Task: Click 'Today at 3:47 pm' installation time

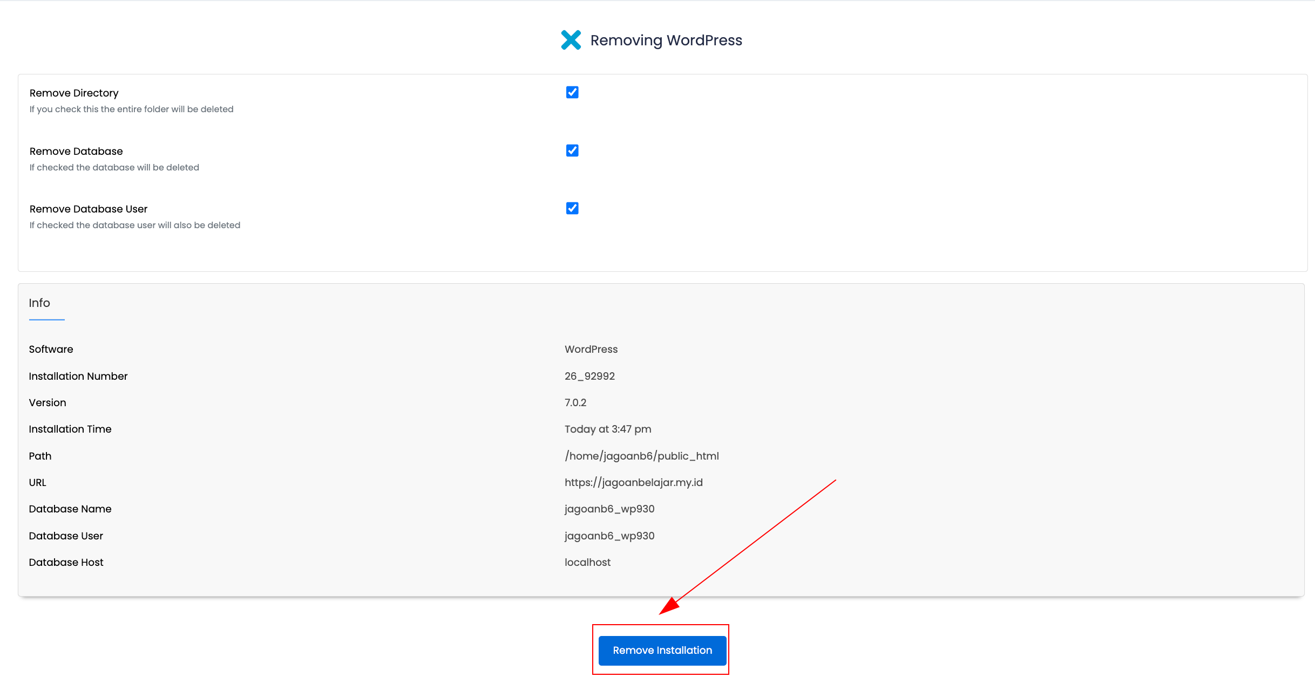Action: click(608, 429)
